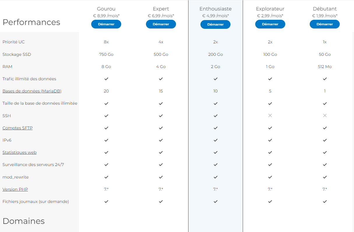Open the Statistiques web link

coord(20,152)
